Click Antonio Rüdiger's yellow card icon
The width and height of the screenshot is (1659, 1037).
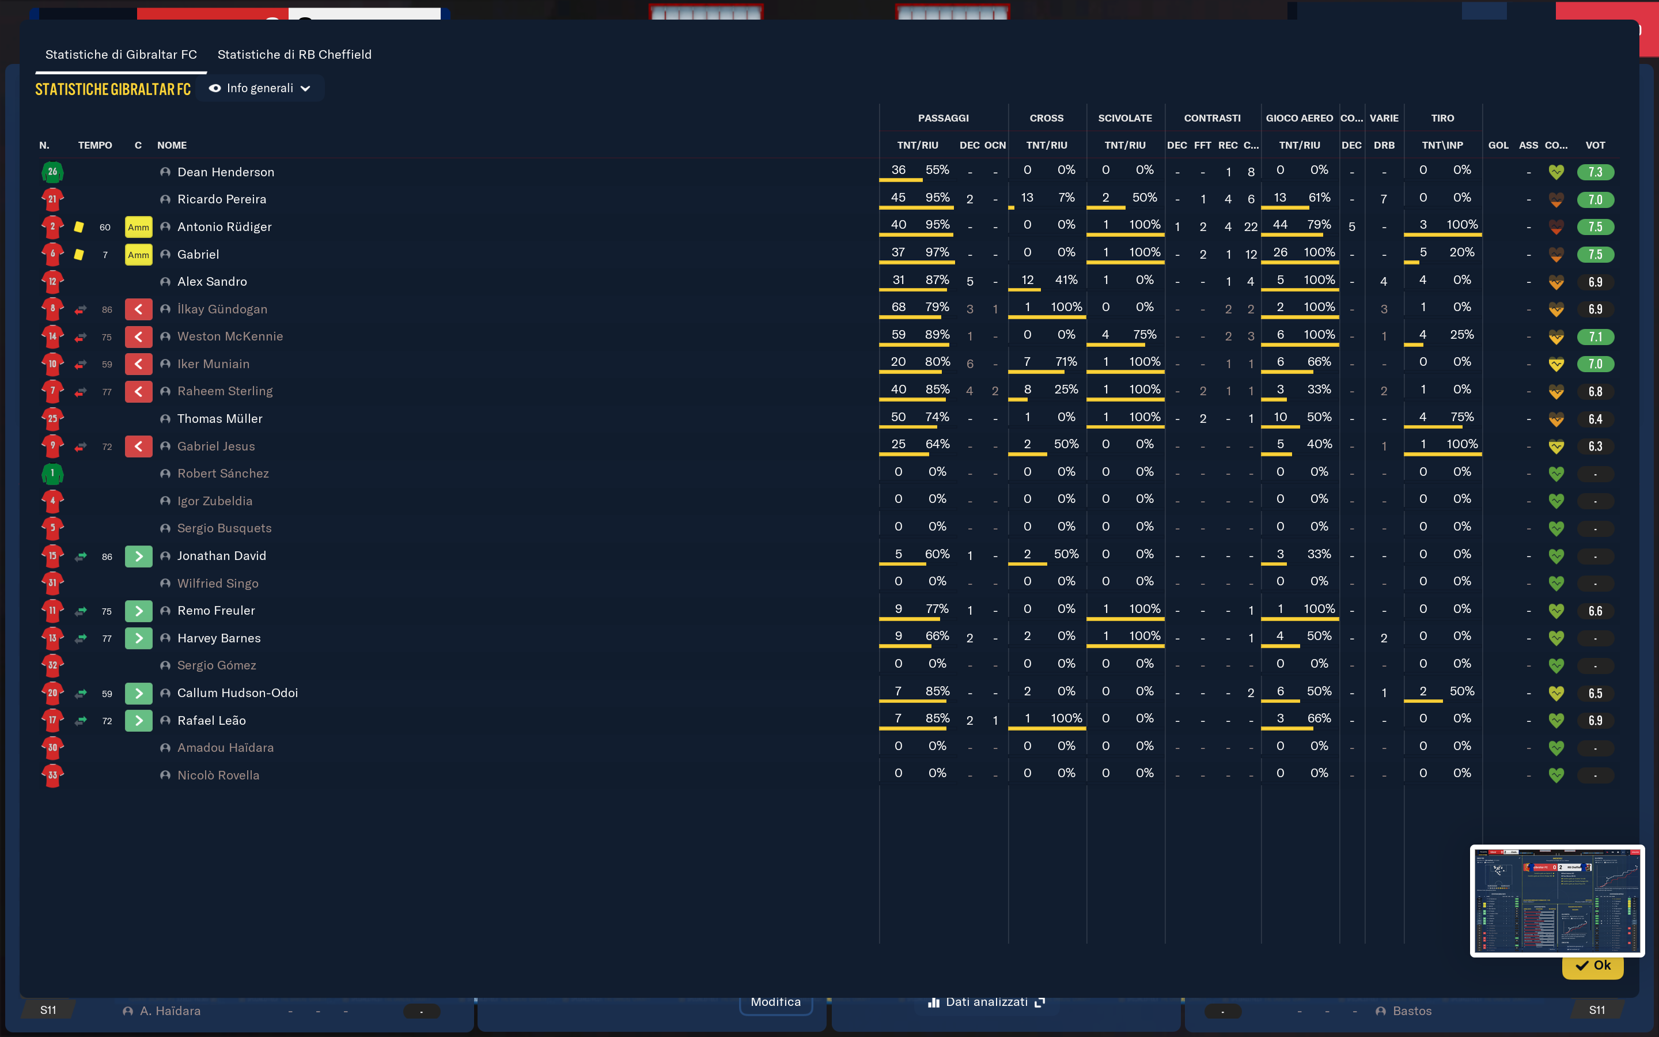coord(79,227)
